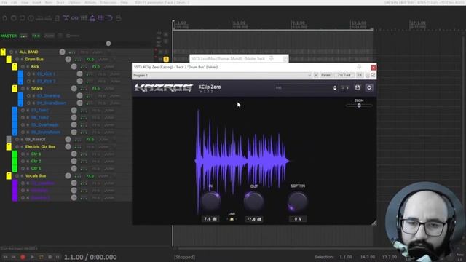Viewport: 466px width, 262px height.
Task: Click the 7.6 dB input value field
Action: pos(210,219)
